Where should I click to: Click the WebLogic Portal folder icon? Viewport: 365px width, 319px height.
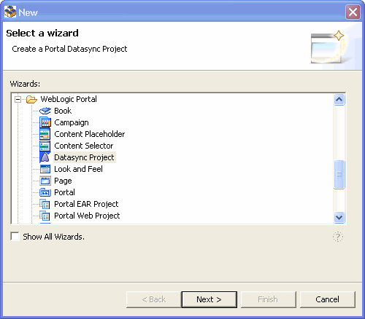pos(31,99)
